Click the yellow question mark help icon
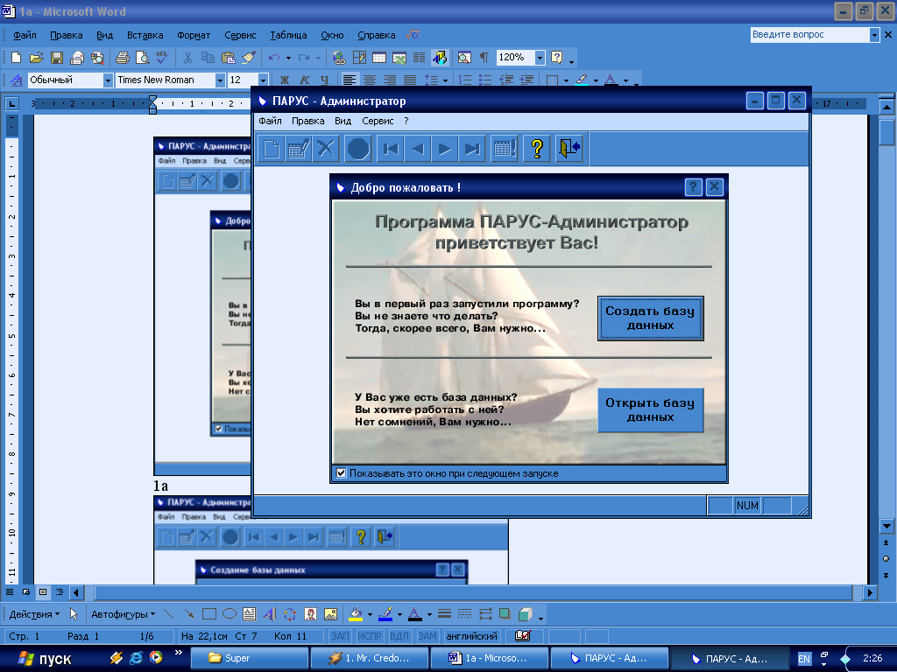The height and width of the screenshot is (672, 897). (537, 149)
